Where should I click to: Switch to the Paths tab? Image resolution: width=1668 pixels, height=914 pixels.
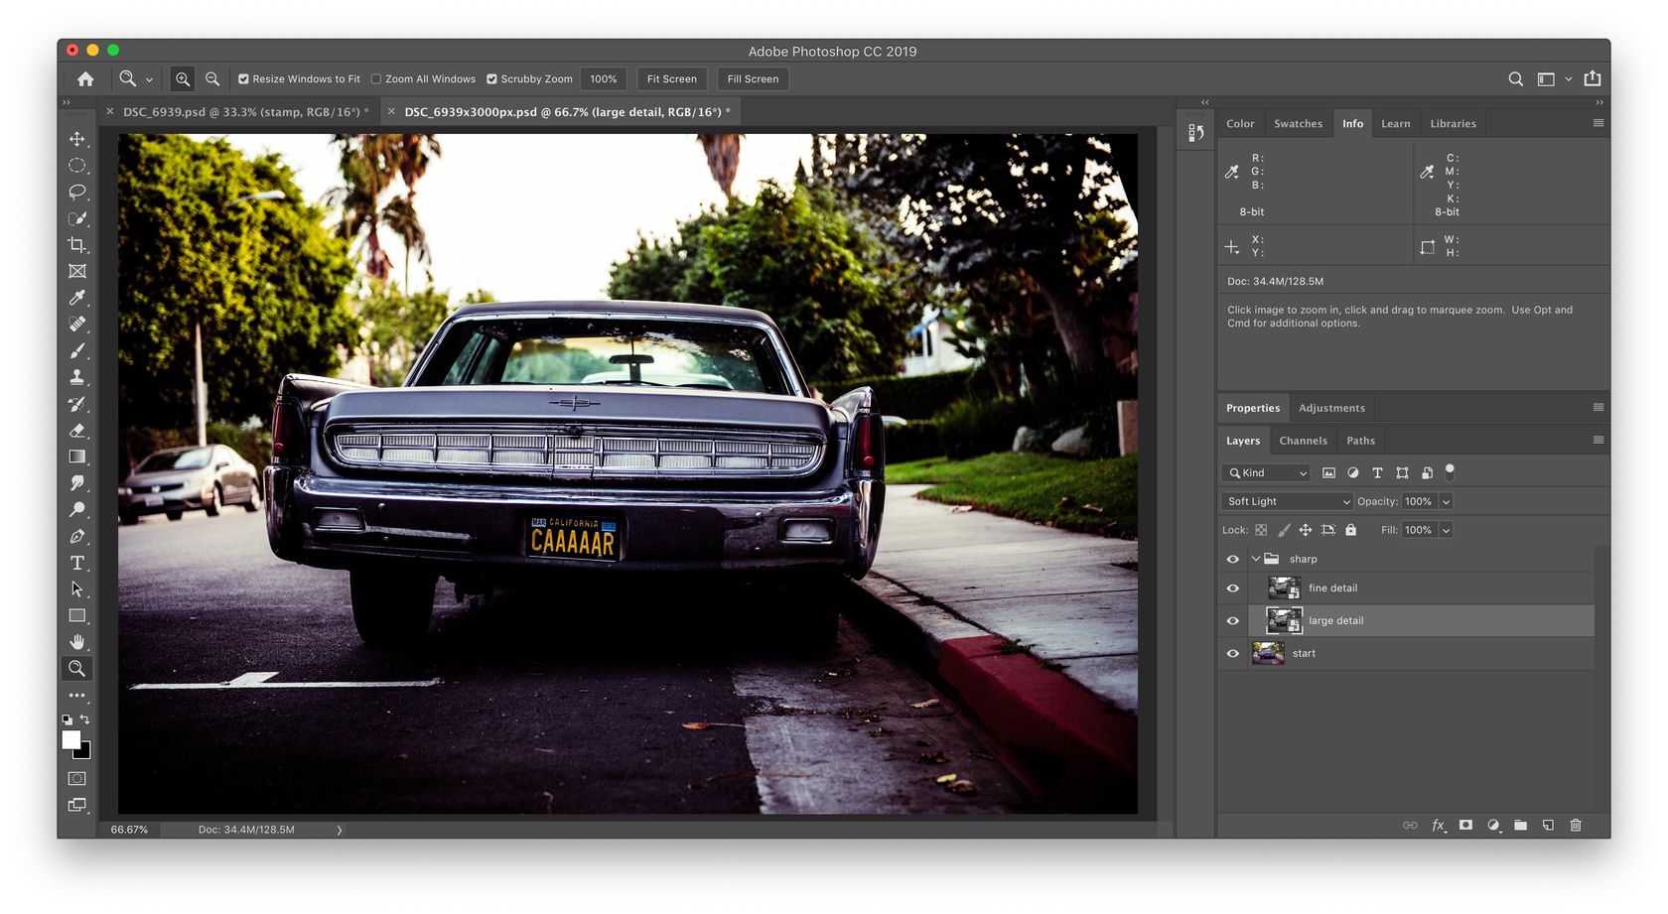point(1360,441)
